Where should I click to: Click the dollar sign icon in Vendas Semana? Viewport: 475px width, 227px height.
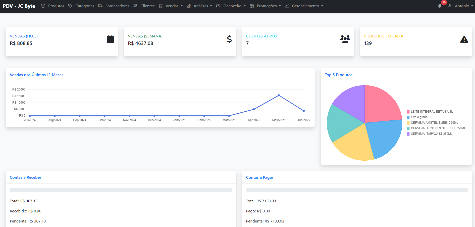click(229, 39)
